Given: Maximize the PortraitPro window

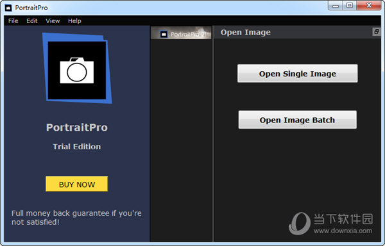Looking at the screenshot, I should coord(350,5).
